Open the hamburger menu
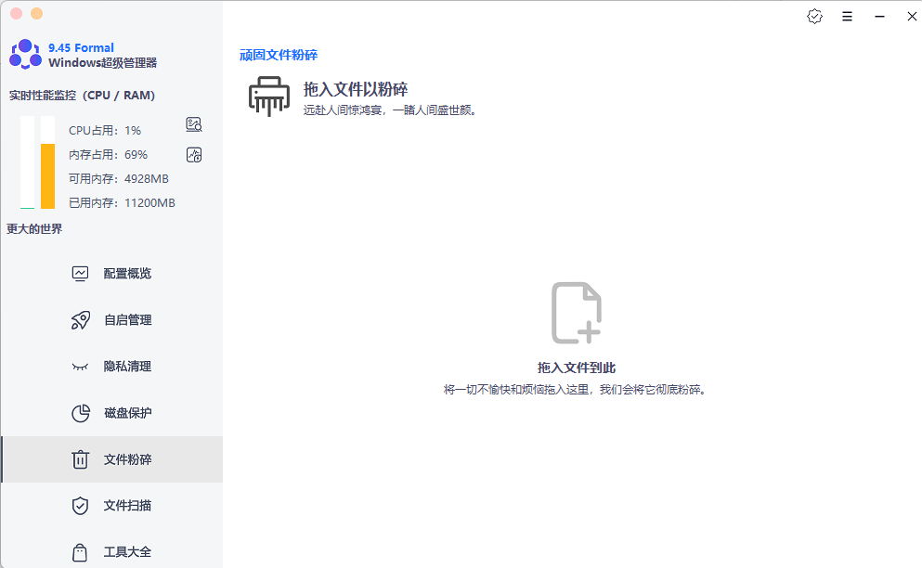922x568 pixels. pos(847,16)
